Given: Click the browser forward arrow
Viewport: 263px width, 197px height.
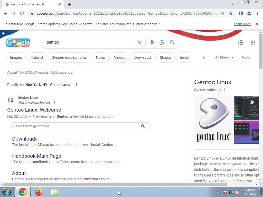Looking at the screenshot, I should [14, 13].
